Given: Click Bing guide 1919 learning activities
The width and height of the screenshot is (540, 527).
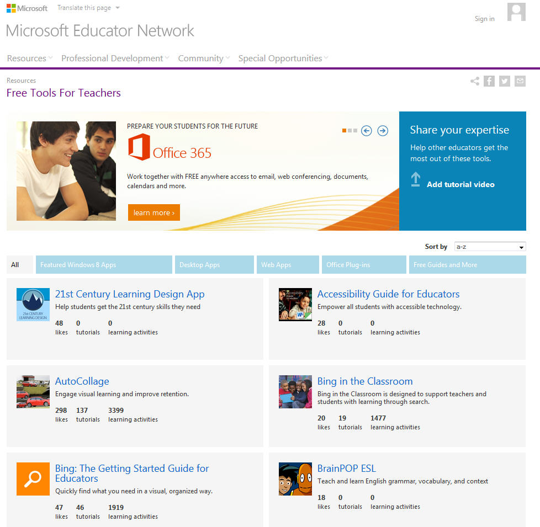Looking at the screenshot, I should point(116,507).
